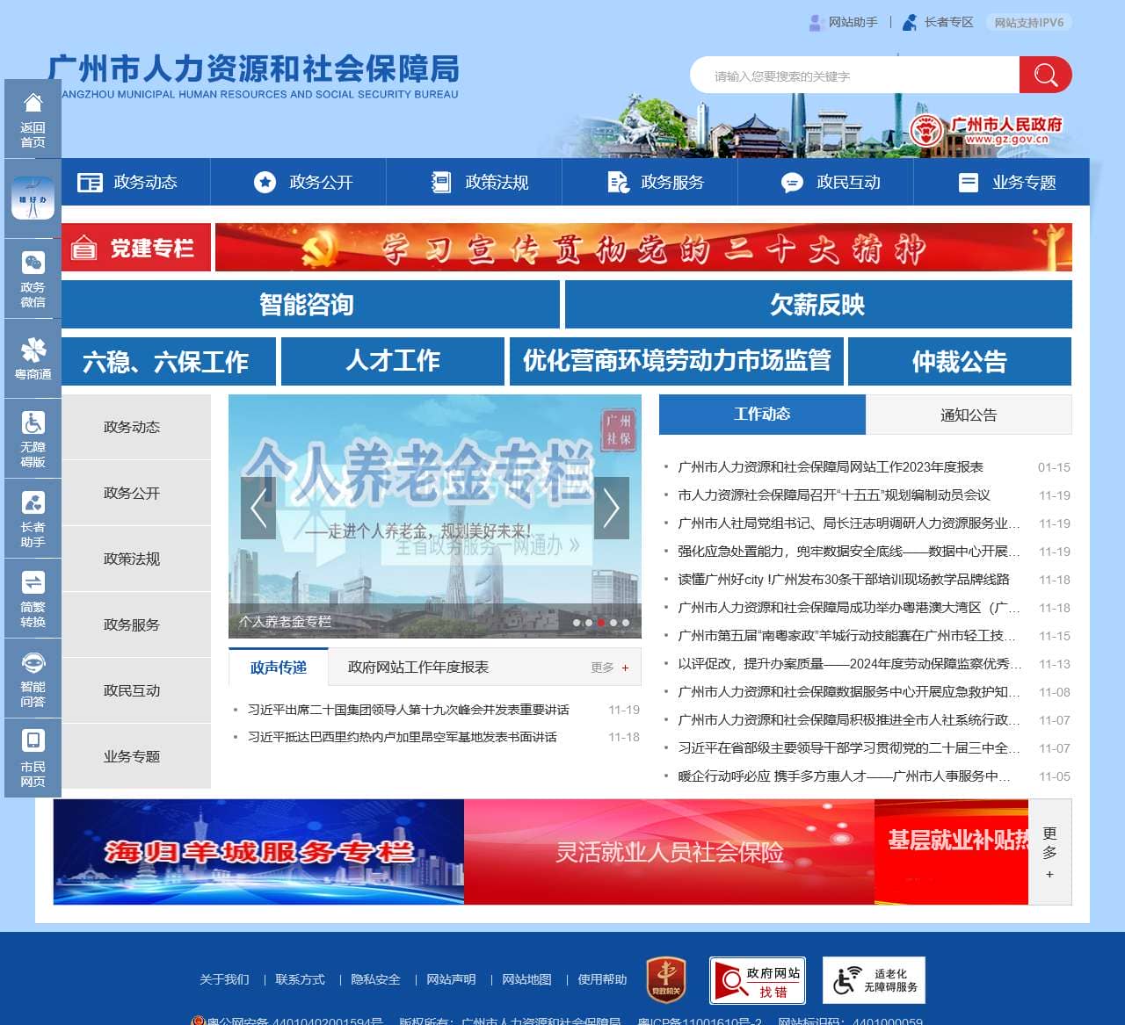Expand 更多+ beside the bottom banners
The image size is (1125, 1025).
point(1049,852)
